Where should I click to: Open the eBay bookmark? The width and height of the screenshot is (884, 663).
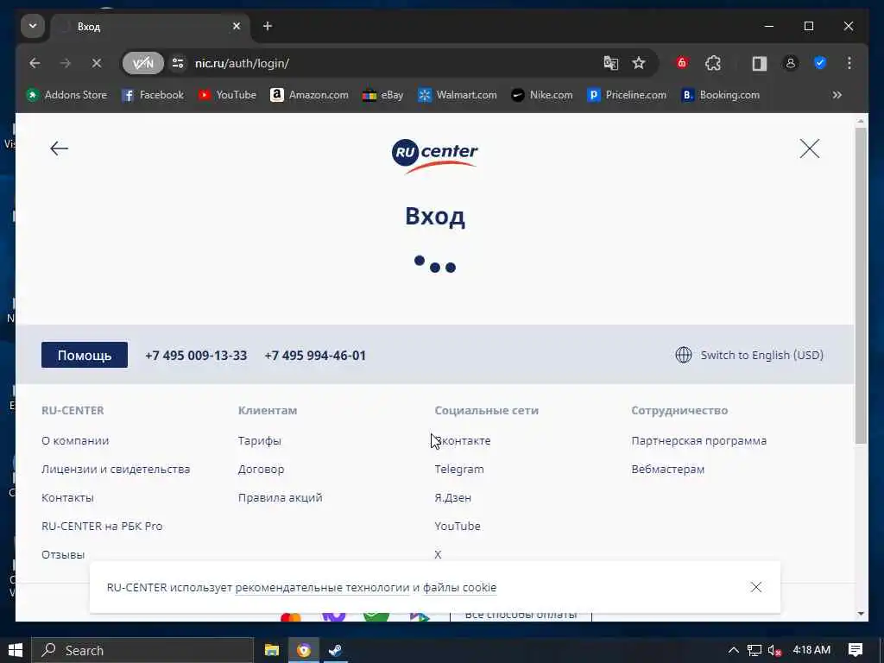[382, 95]
